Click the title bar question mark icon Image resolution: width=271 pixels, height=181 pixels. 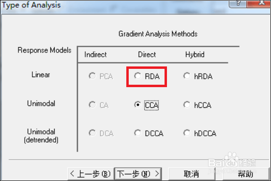pyautogui.click(x=238, y=3)
